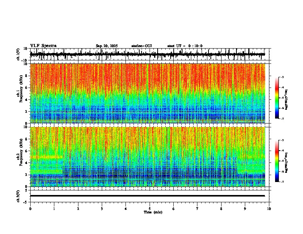Screen dimensions: 303x234
Task: Click the ch.1 voltage waveform trace
Action: 147,54
